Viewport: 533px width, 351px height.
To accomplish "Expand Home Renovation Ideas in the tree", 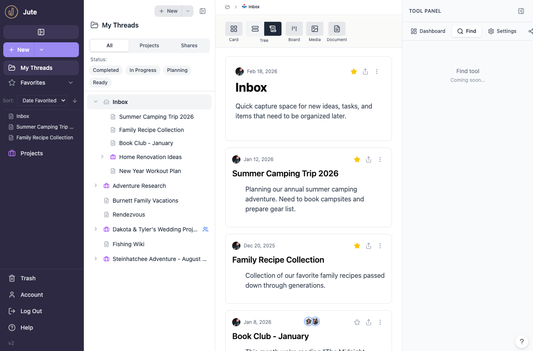I will (102, 157).
